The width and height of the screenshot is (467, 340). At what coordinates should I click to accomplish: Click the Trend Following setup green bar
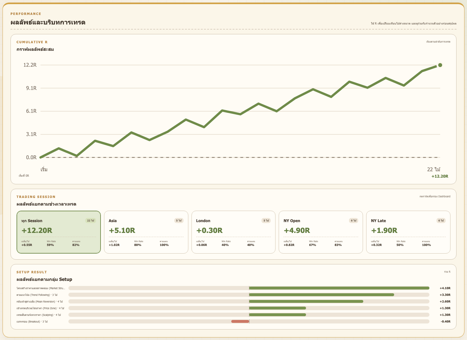click(322, 295)
